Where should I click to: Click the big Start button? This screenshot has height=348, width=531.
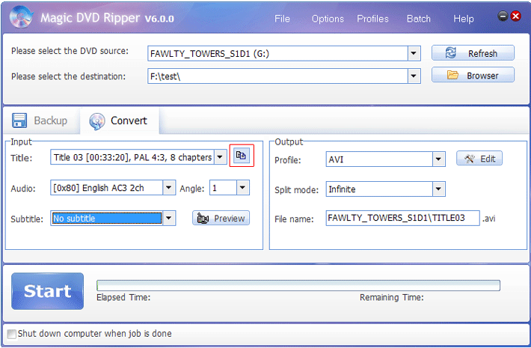[x=47, y=291]
